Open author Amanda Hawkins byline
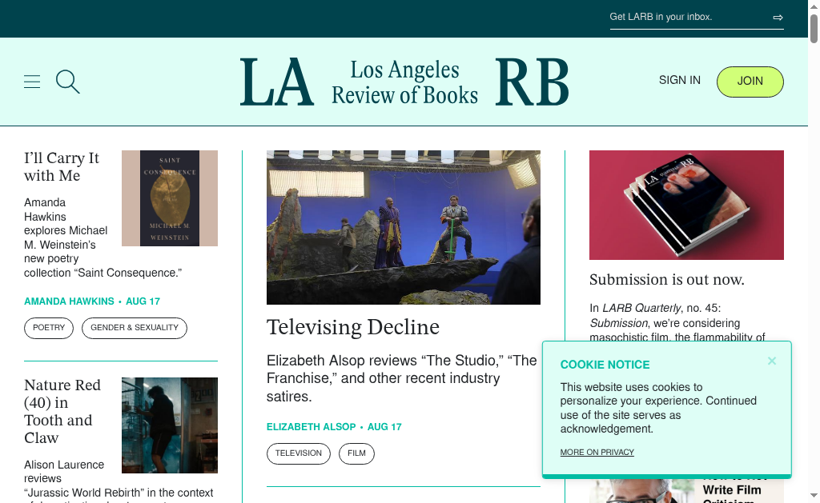 tap(69, 301)
